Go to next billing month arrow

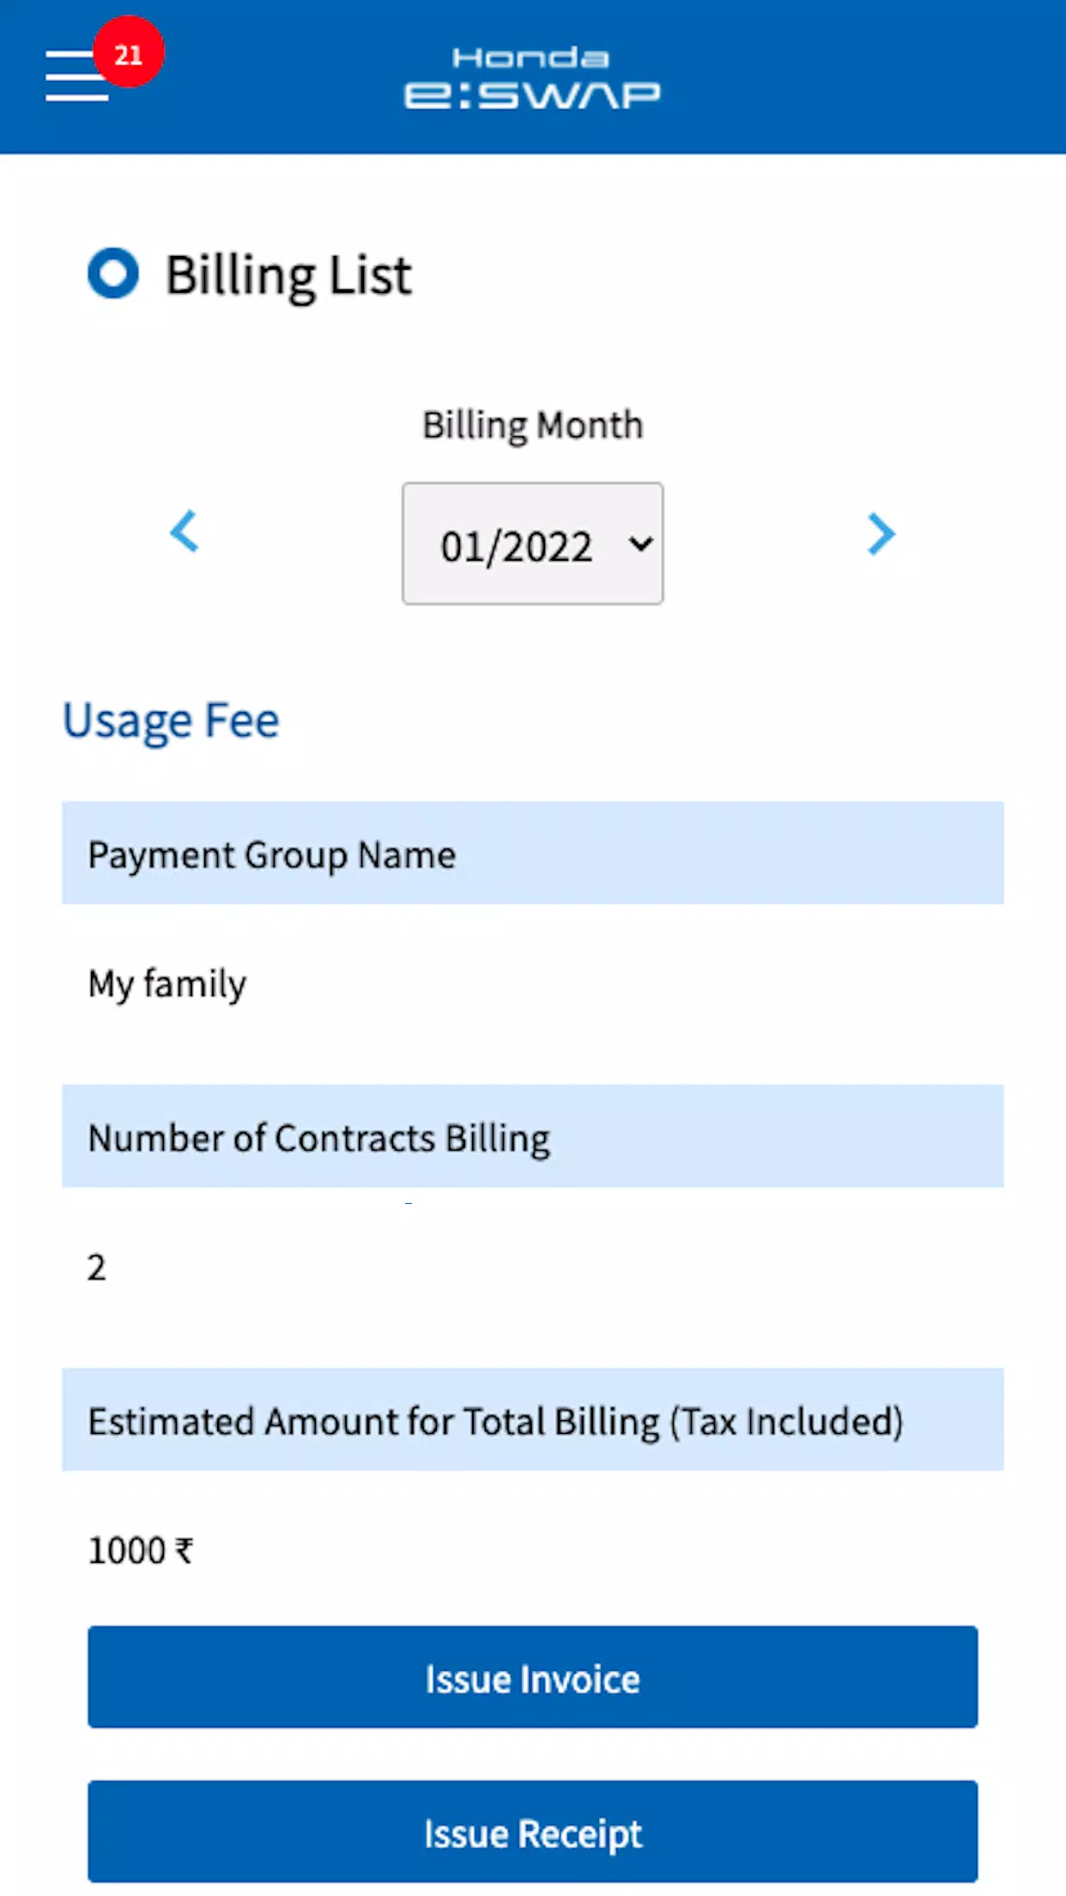point(881,534)
